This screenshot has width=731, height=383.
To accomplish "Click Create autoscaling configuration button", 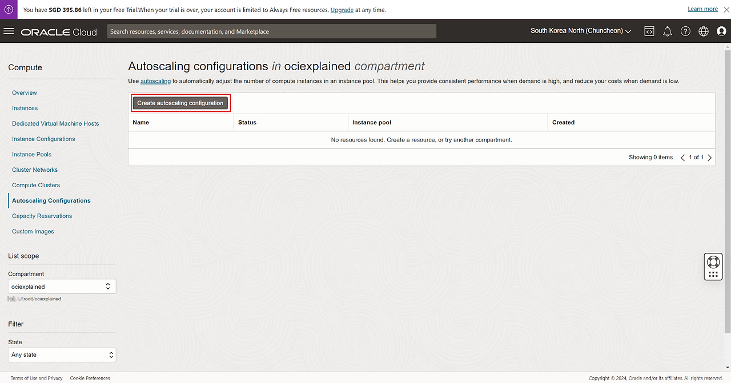I will tap(180, 103).
